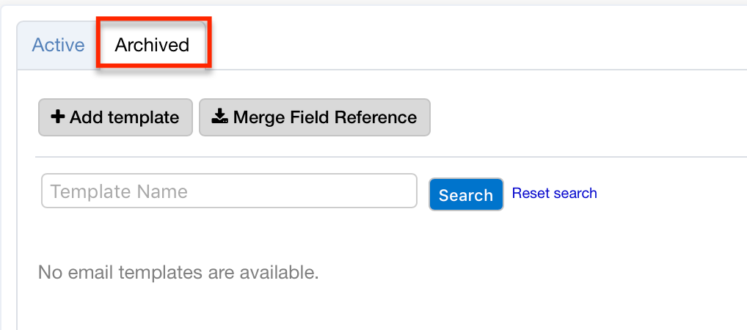Open the Merge Field Reference button
This screenshot has width=747, height=330.
click(314, 117)
